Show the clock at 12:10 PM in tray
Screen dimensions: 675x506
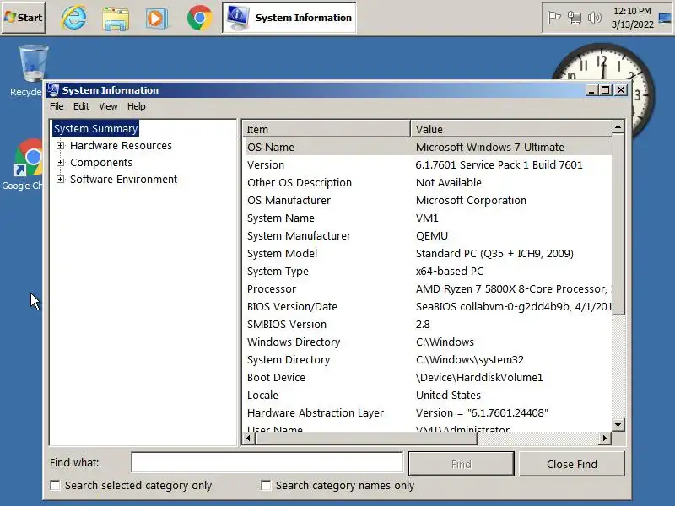[632, 18]
